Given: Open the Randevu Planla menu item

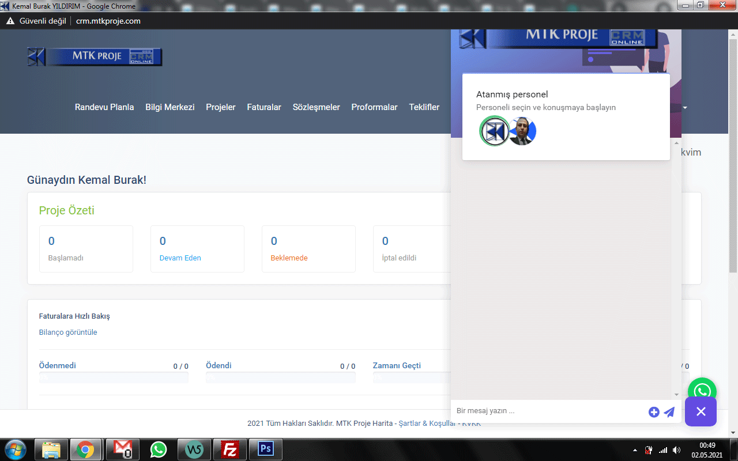Looking at the screenshot, I should [104, 107].
